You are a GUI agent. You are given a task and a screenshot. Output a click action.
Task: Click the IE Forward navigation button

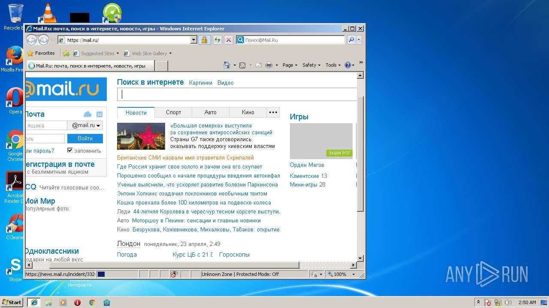[x=43, y=40]
